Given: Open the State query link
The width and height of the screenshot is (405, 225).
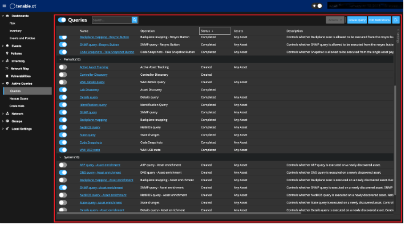Looking at the screenshot, I should 88,135.
